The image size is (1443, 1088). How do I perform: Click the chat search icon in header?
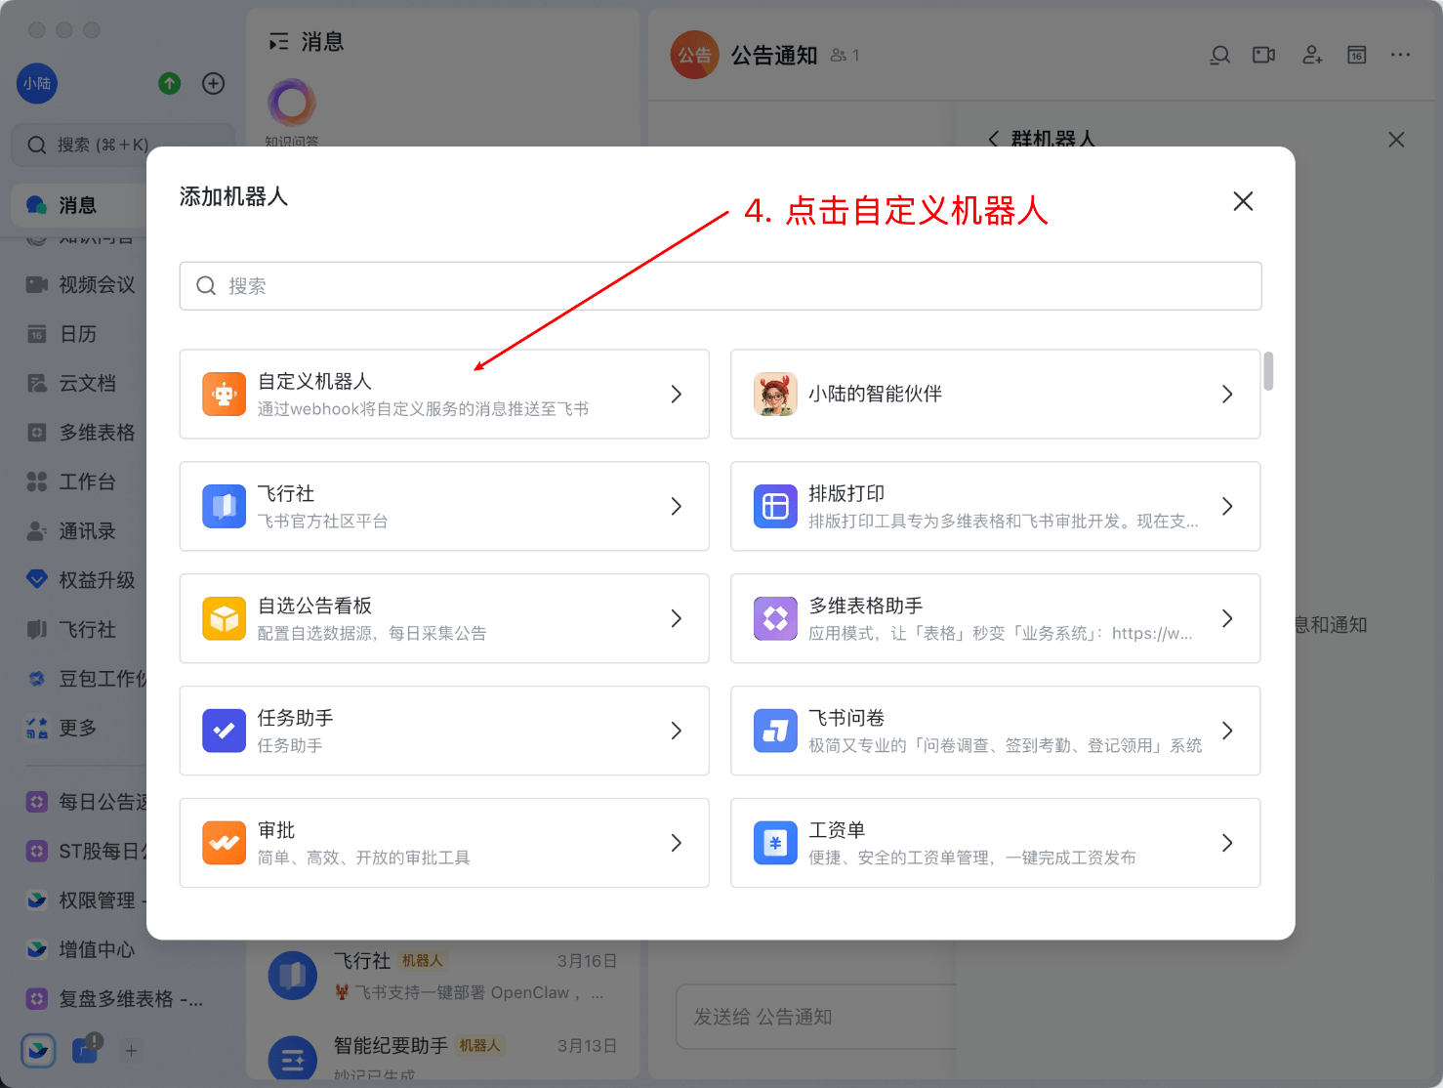(1220, 55)
